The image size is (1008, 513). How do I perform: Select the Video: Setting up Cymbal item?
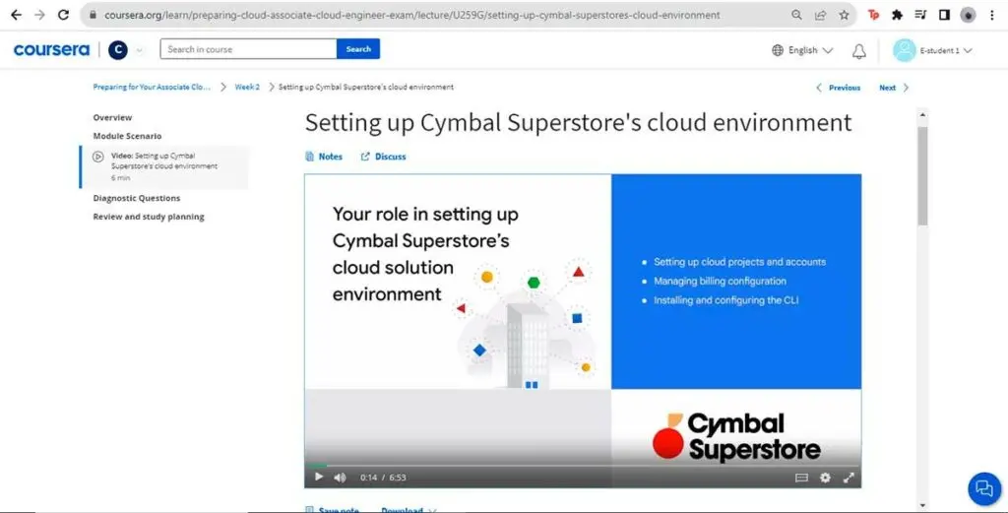164,166
